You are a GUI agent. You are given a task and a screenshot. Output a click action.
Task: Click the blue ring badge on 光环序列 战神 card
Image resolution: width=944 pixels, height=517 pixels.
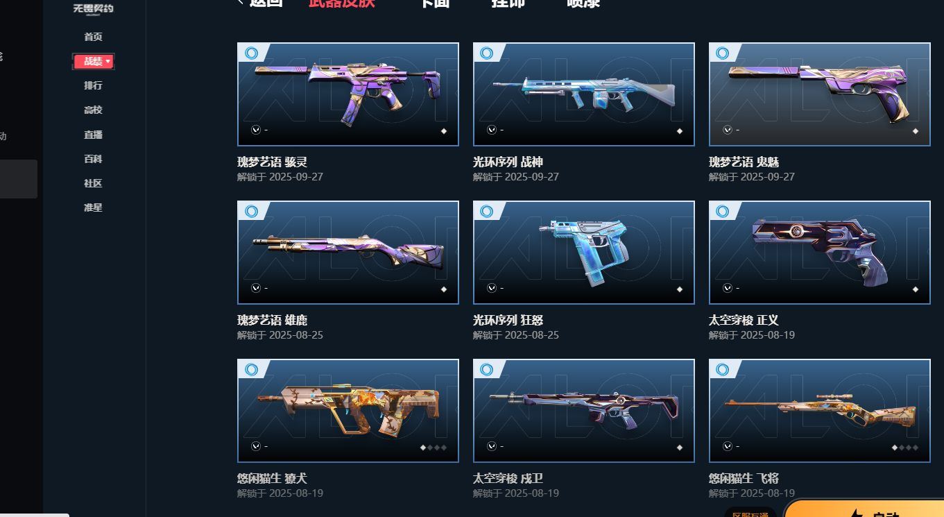(487, 53)
